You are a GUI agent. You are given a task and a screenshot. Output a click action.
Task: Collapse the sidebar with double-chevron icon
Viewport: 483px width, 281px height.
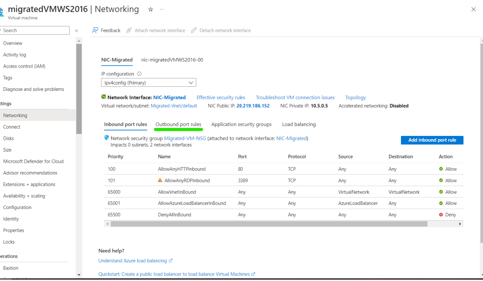coord(76,31)
